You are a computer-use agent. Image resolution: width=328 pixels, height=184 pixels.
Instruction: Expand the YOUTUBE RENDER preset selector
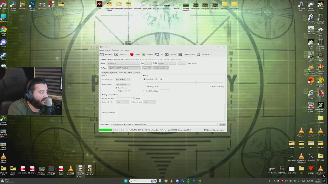[x=124, y=68]
